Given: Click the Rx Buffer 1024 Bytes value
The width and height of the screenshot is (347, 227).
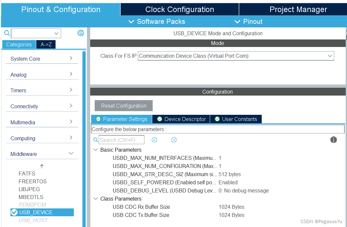Looking at the screenshot, I should 231,207.
